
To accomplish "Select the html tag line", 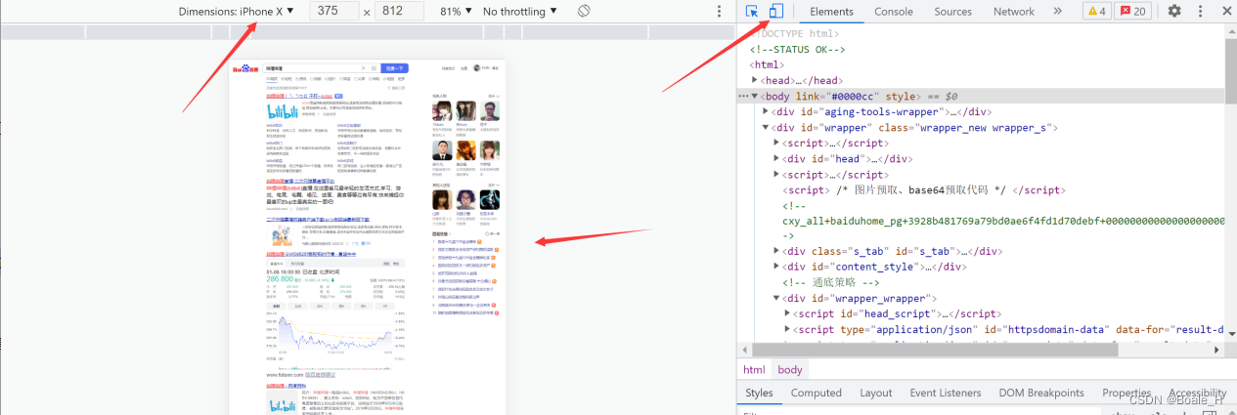I will click(766, 64).
